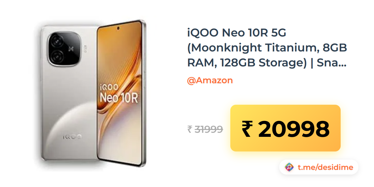This screenshot has width=374, height=187.
Task: Click 'RAM, 128GB Storage' truncated title line
Action: point(266,63)
